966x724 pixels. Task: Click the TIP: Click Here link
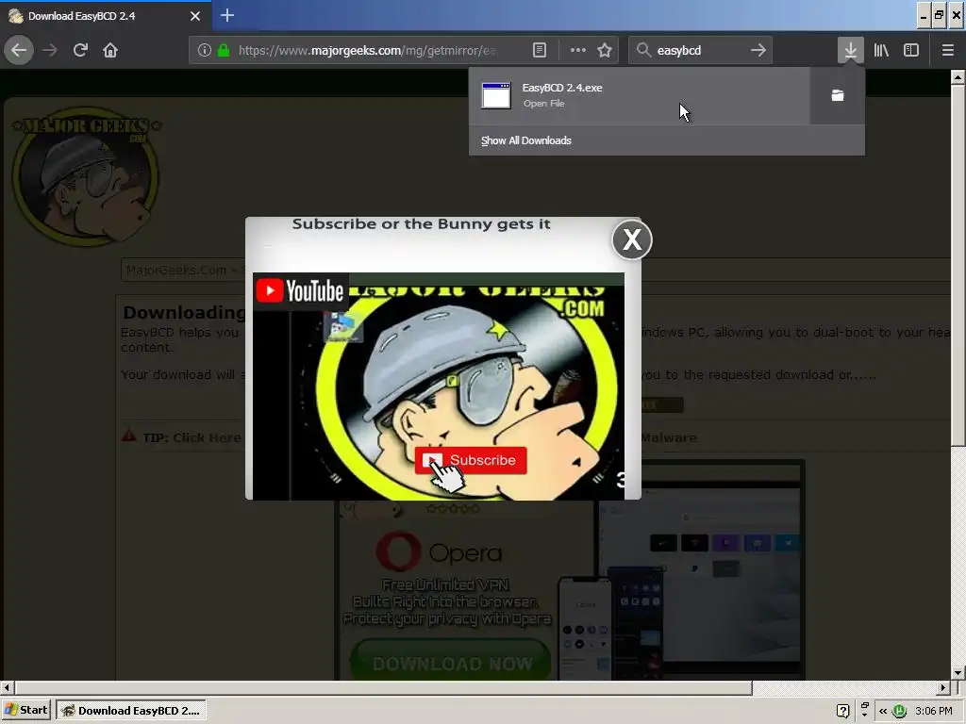[192, 437]
